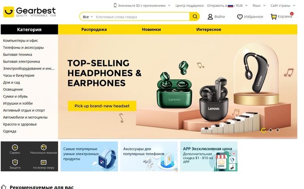304x189 pixels.
Task: Open the shopping cart icon
Action: tap(274, 17)
